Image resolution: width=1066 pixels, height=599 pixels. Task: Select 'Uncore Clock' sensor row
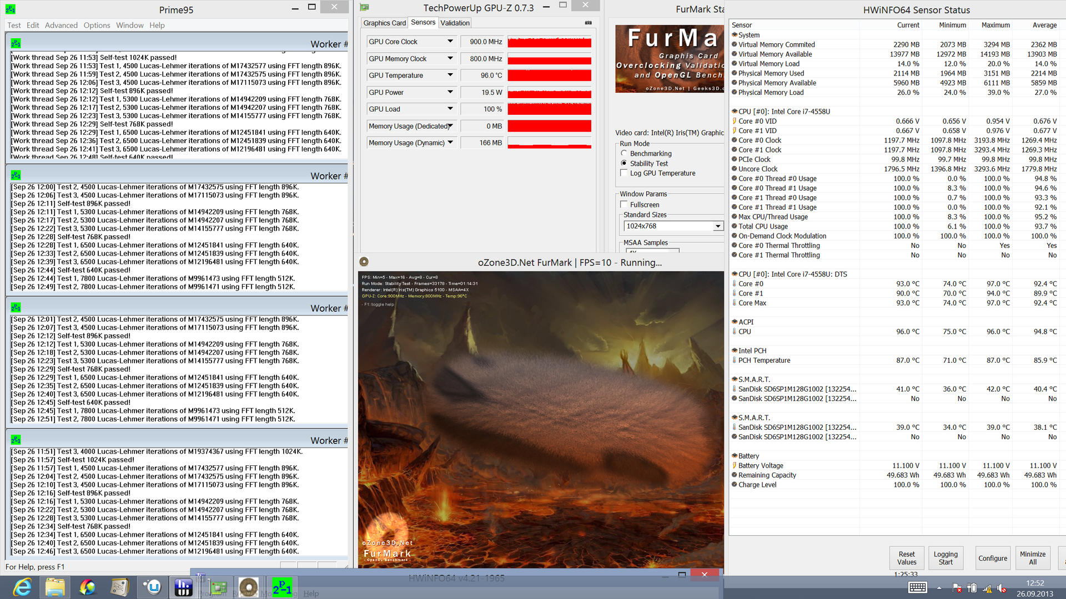[x=894, y=169]
